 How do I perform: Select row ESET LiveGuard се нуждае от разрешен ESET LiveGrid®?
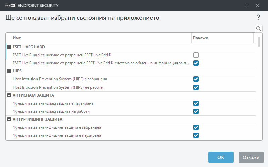coord(131,55)
